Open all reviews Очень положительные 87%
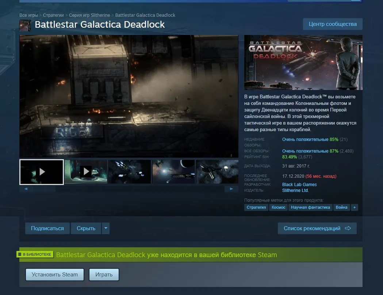Viewport: 383px width, 295px height. (x=310, y=151)
